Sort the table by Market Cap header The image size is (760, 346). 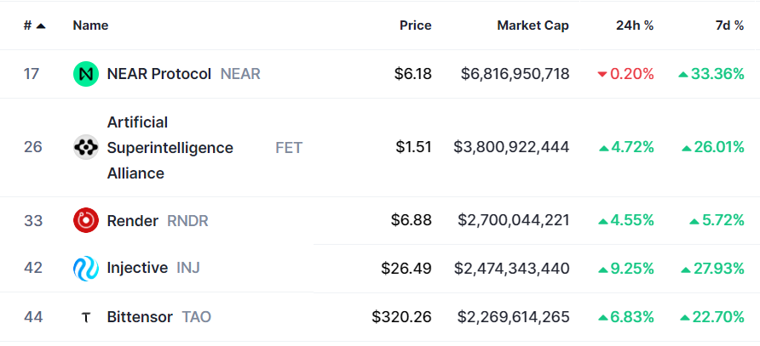[x=533, y=26]
